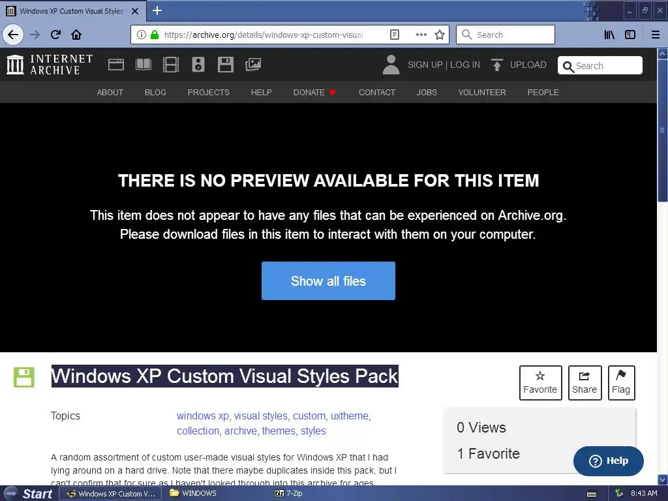Click the vertical scrollbar thumb
668x501 pixels.
coord(662,130)
